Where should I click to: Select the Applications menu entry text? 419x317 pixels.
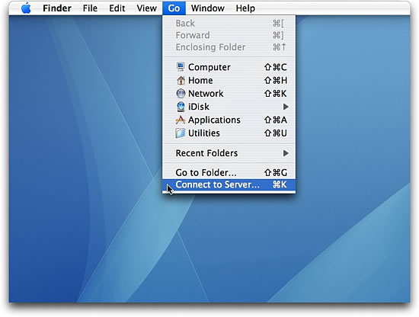[x=214, y=120]
